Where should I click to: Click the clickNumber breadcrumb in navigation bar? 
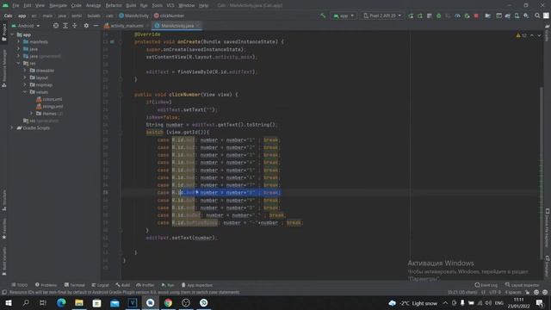[169, 15]
